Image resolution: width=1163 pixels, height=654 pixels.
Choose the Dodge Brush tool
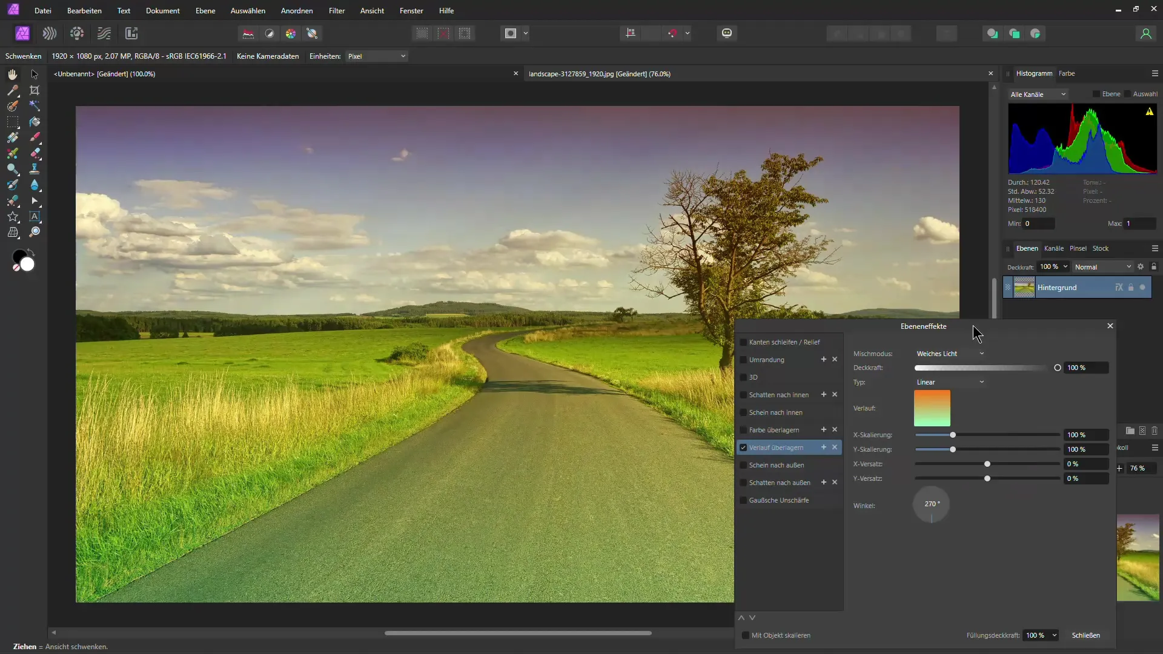12,169
